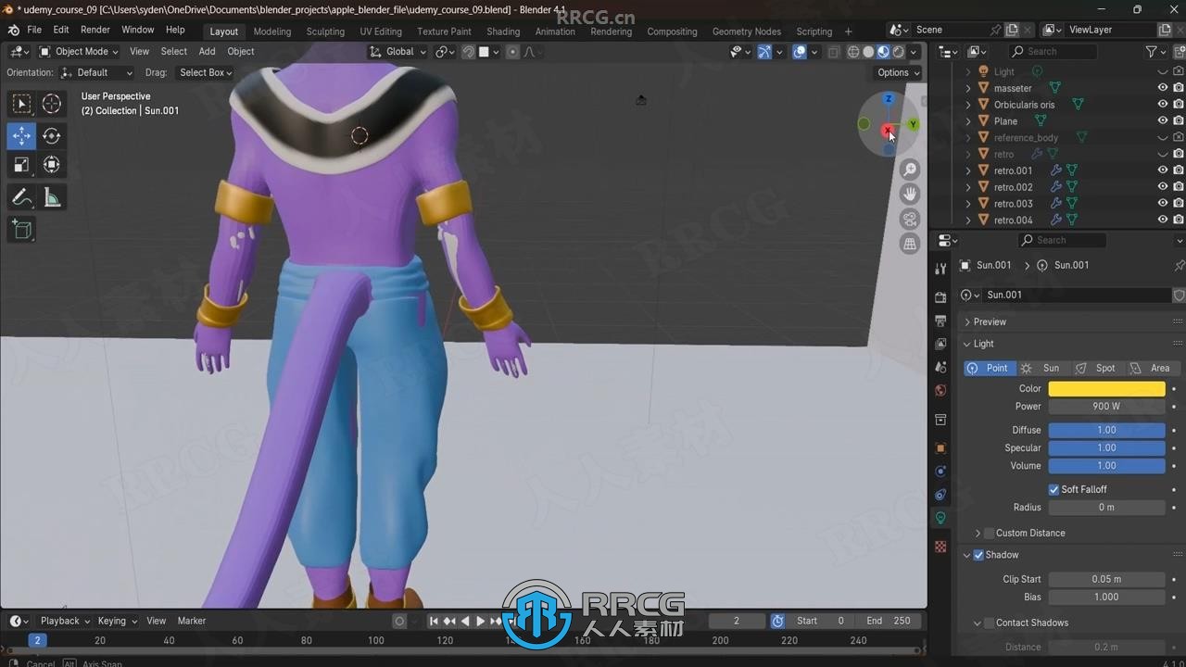The width and height of the screenshot is (1186, 667).
Task: Click the viewport zoom magnifier icon
Action: click(x=910, y=170)
